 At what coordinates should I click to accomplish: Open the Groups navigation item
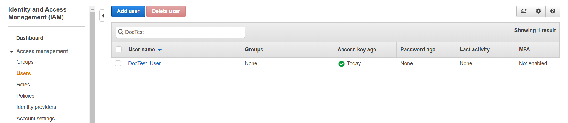point(25,62)
